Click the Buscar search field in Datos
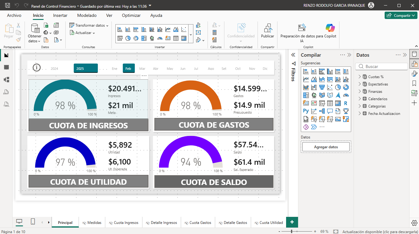 click(382, 66)
